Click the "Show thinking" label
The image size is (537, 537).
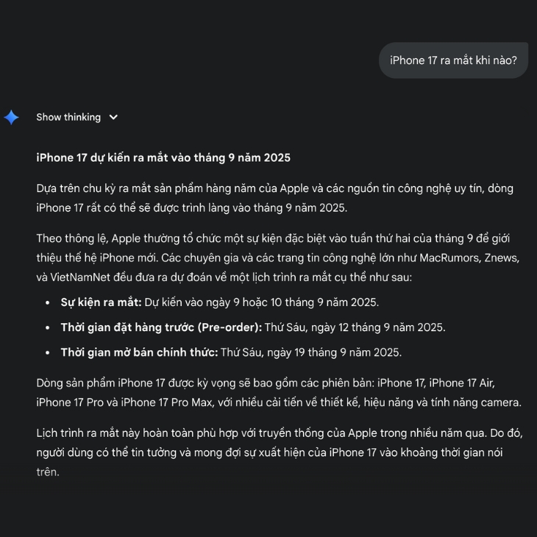tap(68, 117)
